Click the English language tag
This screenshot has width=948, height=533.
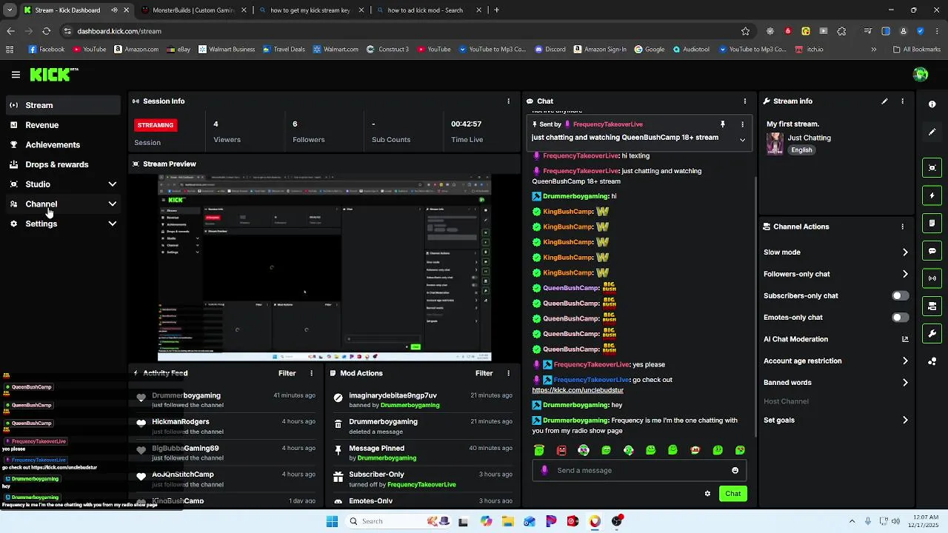click(801, 150)
